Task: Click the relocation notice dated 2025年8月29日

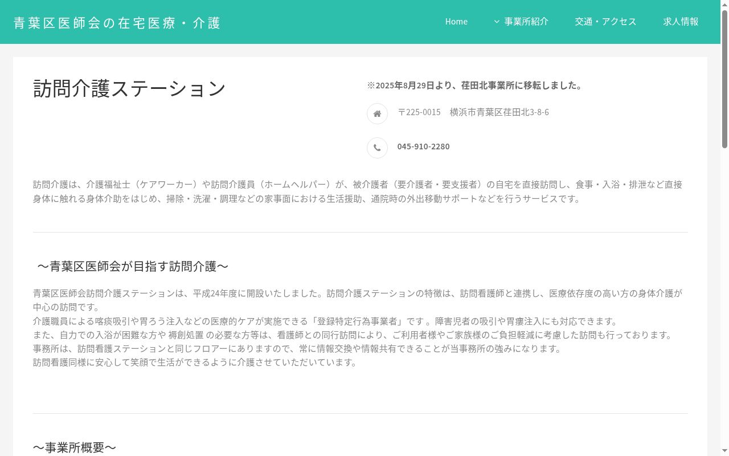Action: coord(476,85)
